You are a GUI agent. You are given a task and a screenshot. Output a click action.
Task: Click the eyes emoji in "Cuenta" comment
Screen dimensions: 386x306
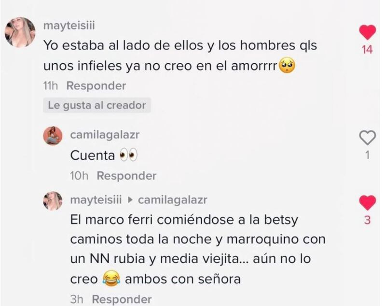coord(128,155)
